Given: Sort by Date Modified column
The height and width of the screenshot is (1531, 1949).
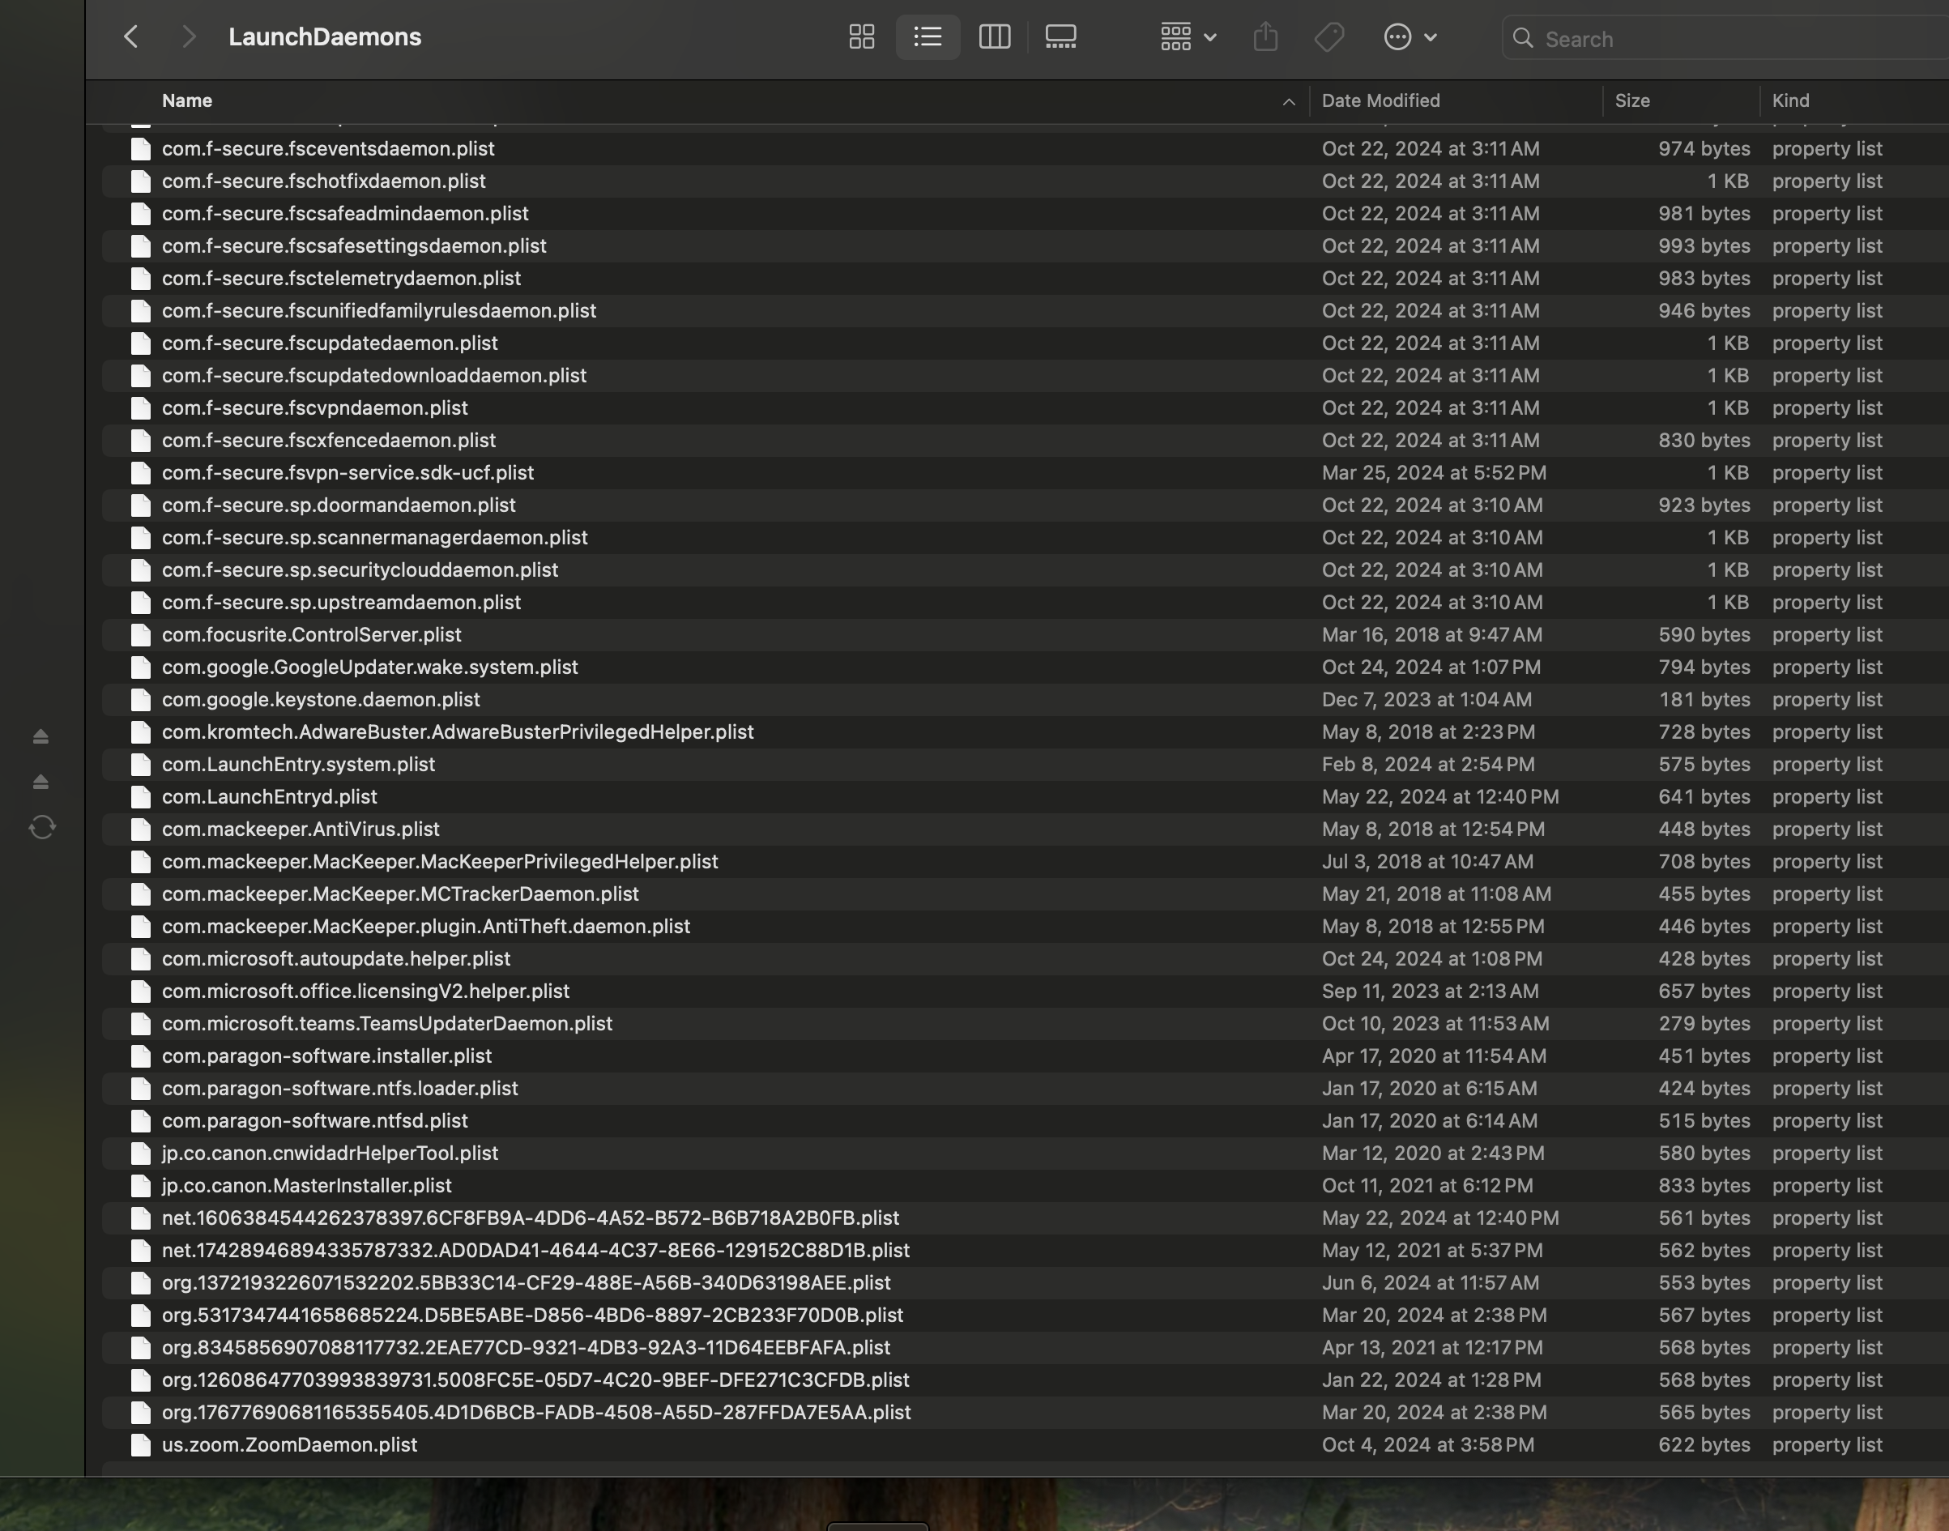Looking at the screenshot, I should point(1380,100).
